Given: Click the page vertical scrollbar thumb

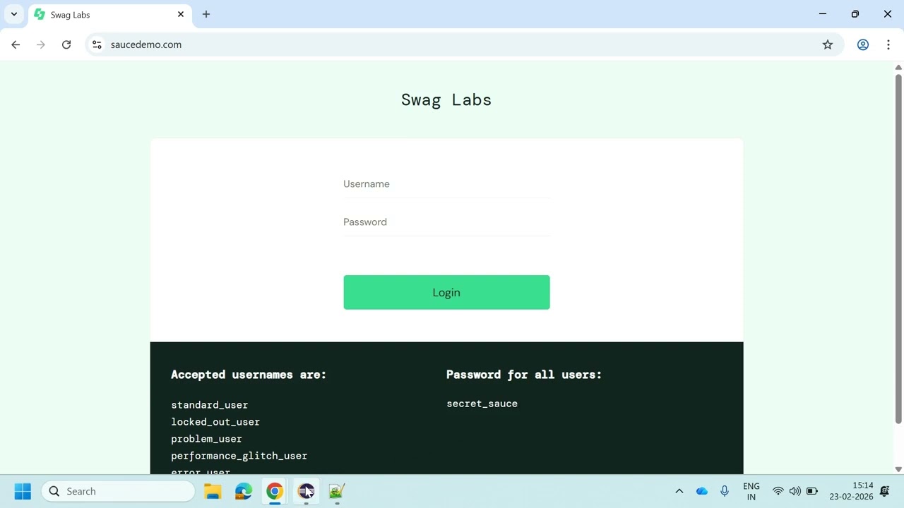Looking at the screenshot, I should 898,248.
